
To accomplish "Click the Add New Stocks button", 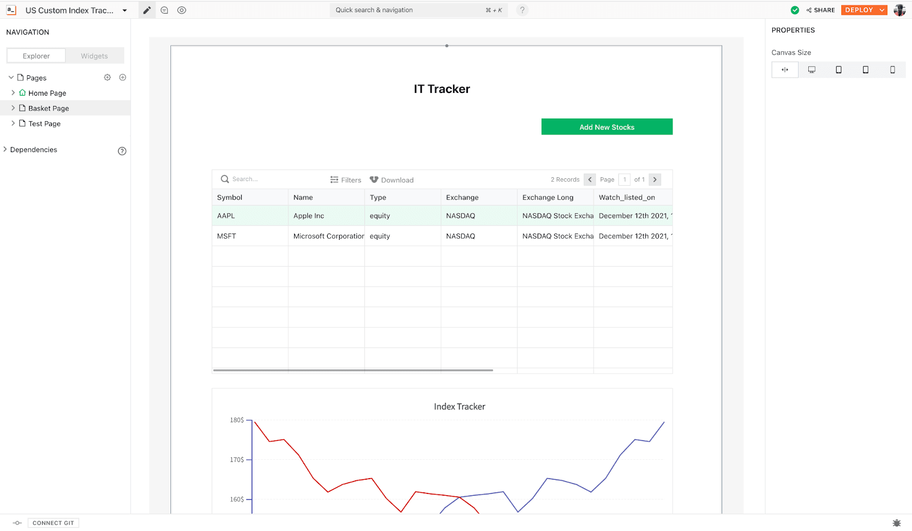I will [606, 127].
